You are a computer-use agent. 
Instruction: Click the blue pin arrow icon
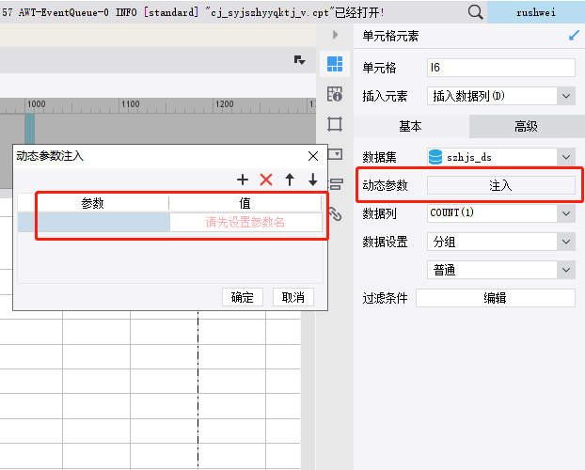[574, 36]
